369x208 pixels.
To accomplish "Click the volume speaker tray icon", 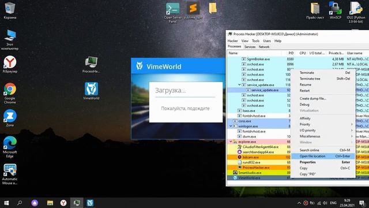I will (x=325, y=203).
